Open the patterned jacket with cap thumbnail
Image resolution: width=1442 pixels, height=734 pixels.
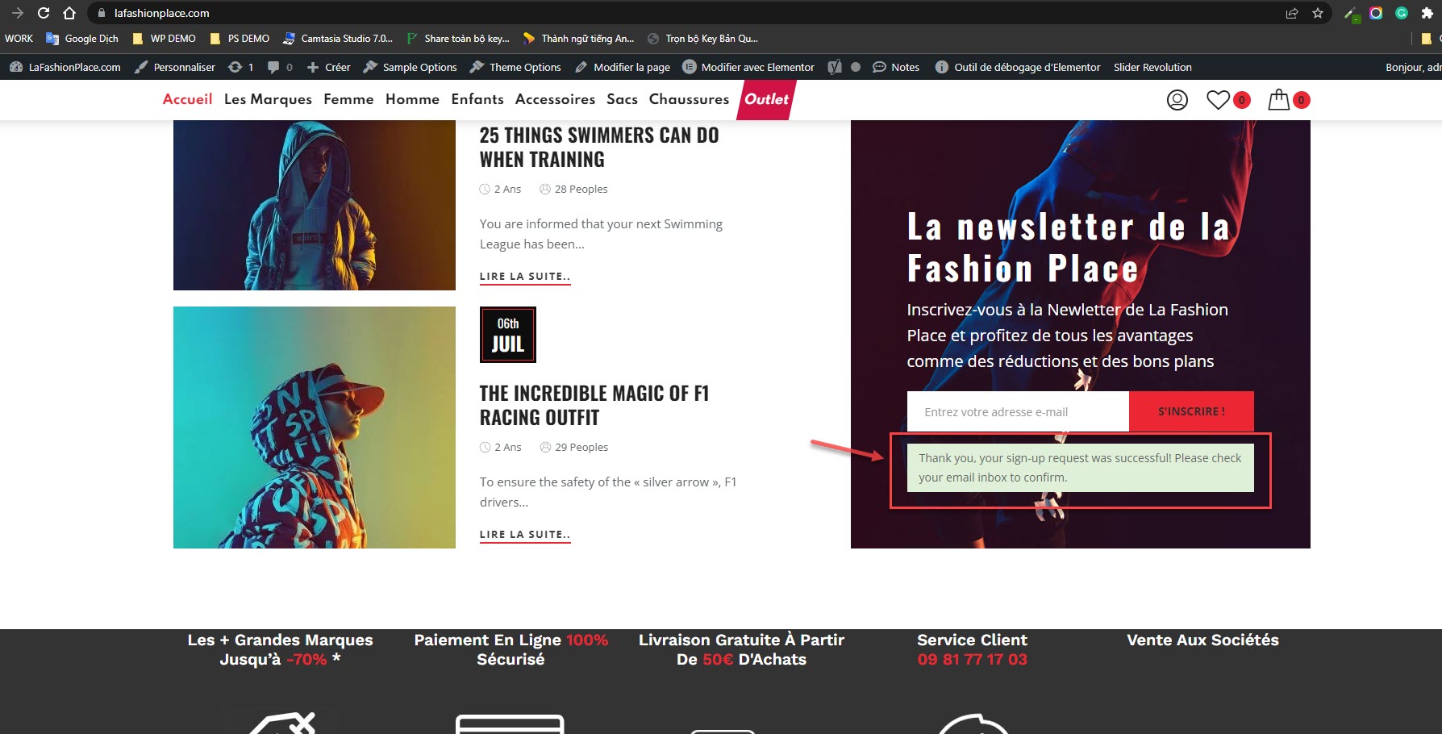[315, 427]
